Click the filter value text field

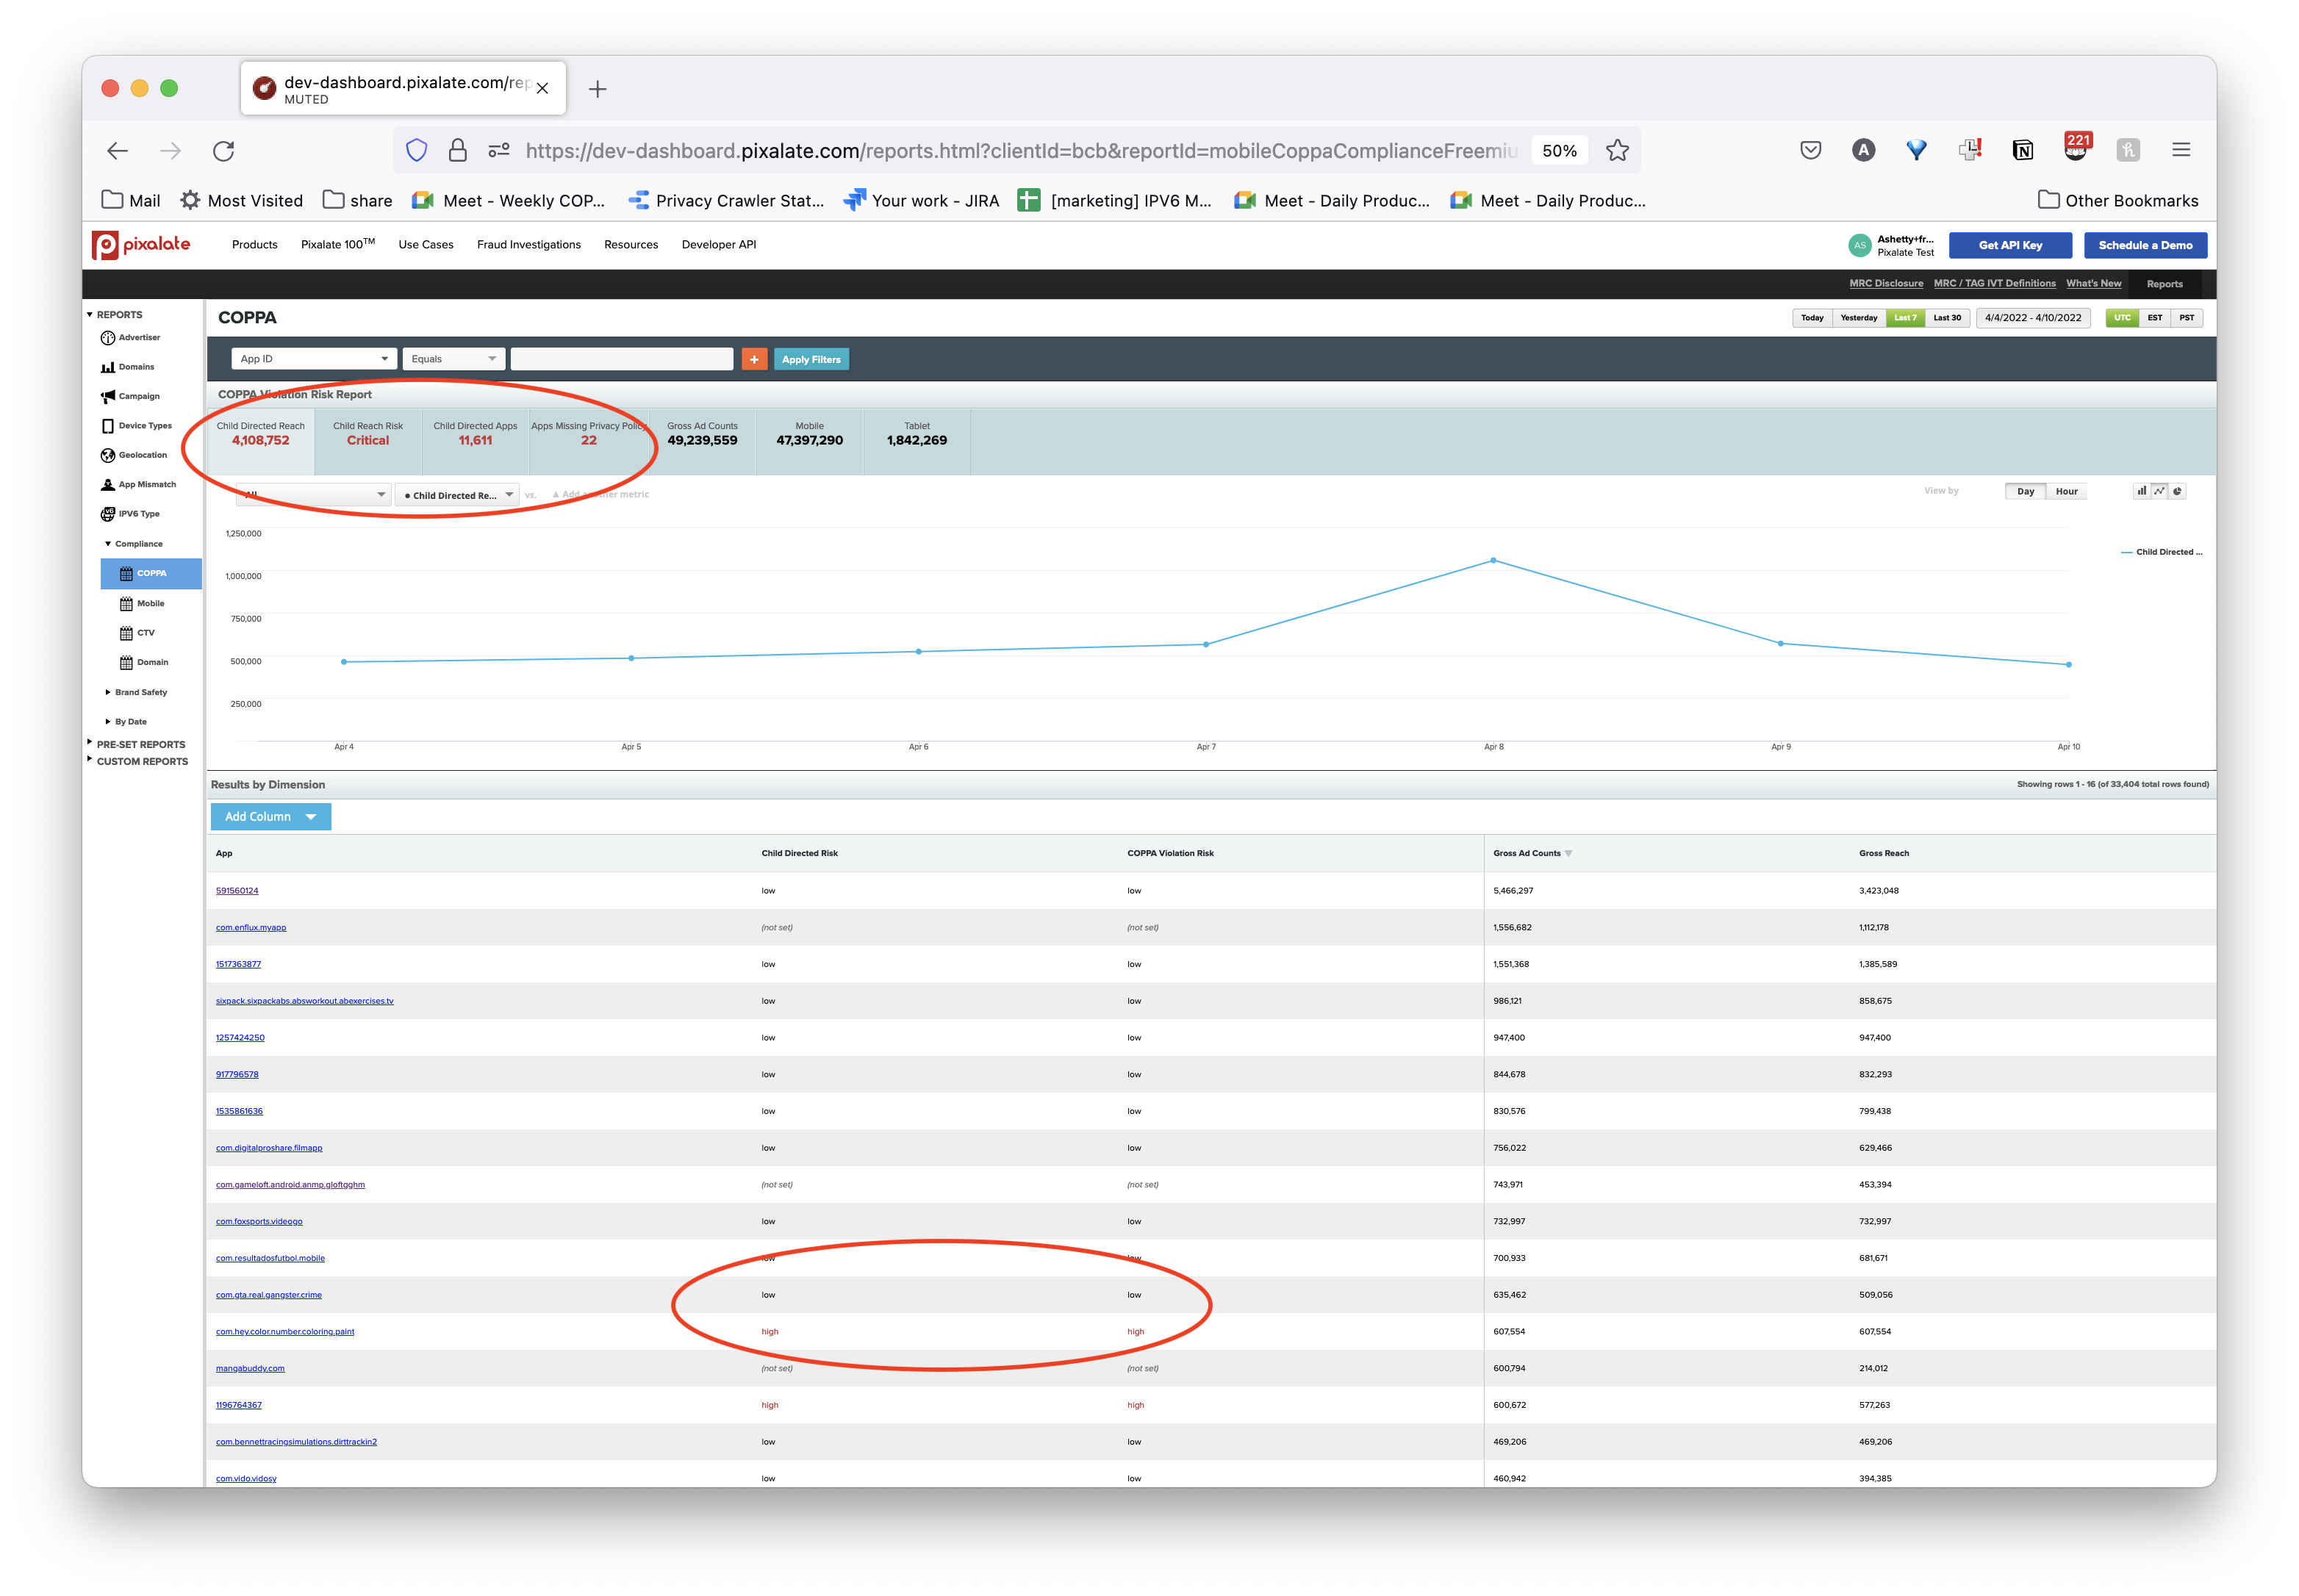point(622,359)
